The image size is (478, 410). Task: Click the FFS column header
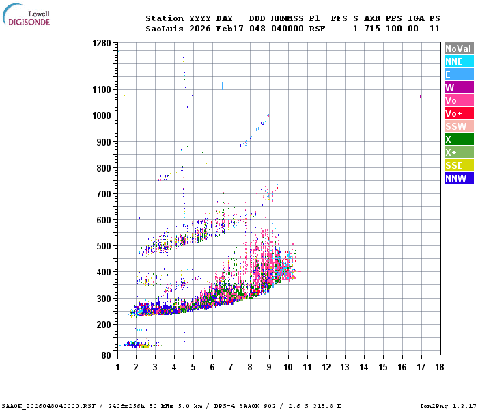coord(339,18)
